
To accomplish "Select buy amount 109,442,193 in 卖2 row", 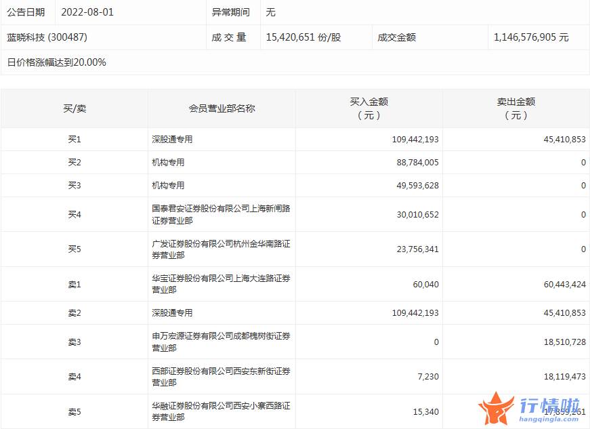I will coord(415,313).
